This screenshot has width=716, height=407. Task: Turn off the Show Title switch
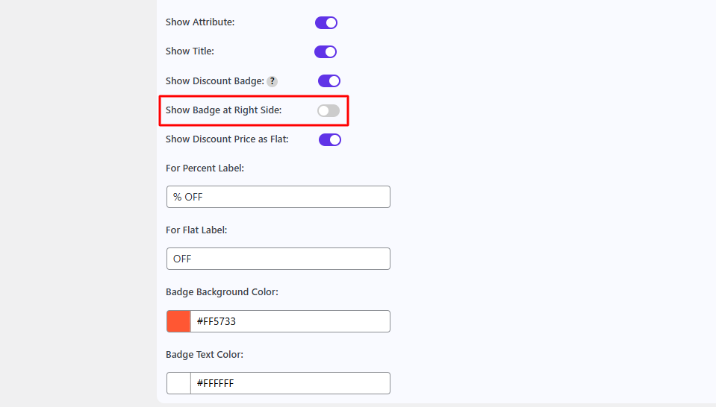pyautogui.click(x=326, y=51)
